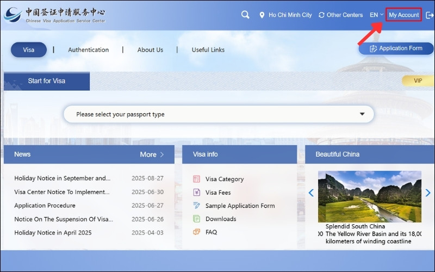Image resolution: width=435 pixels, height=272 pixels.
Task: Show next Beautiful China slide
Action: [428, 193]
